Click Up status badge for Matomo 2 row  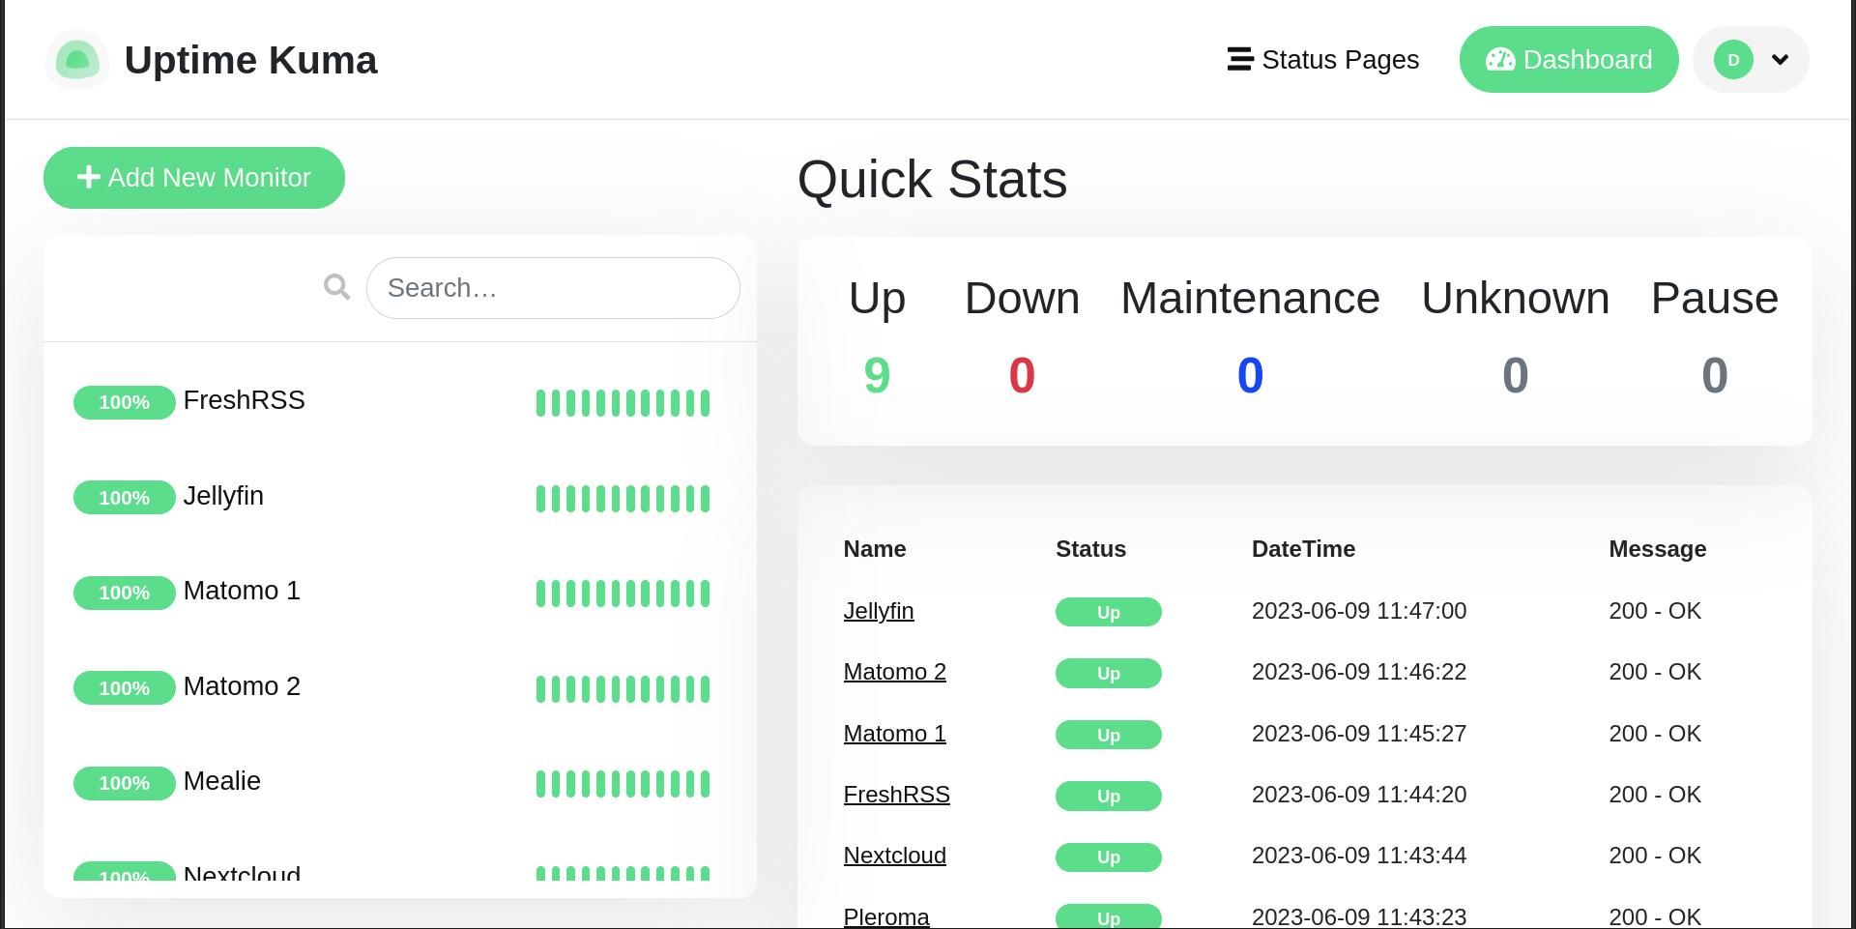(1109, 673)
